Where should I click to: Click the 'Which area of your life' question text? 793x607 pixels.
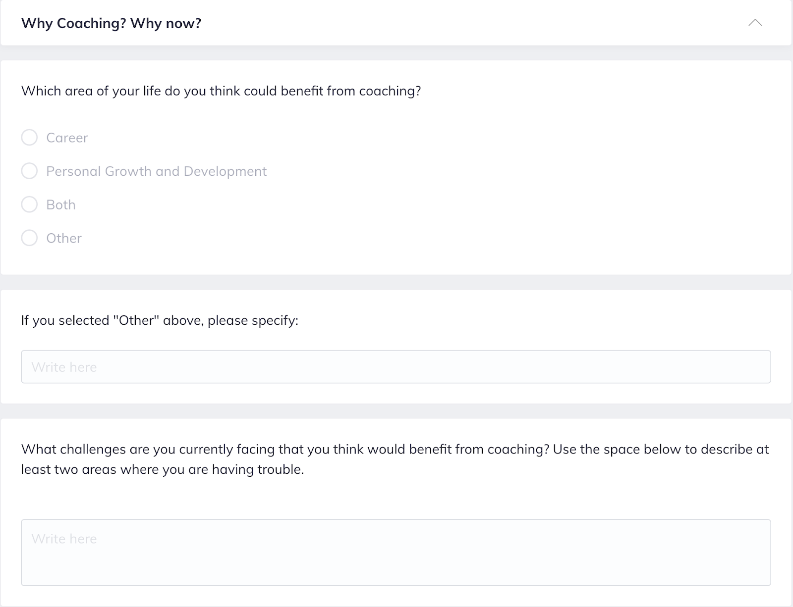[221, 91]
